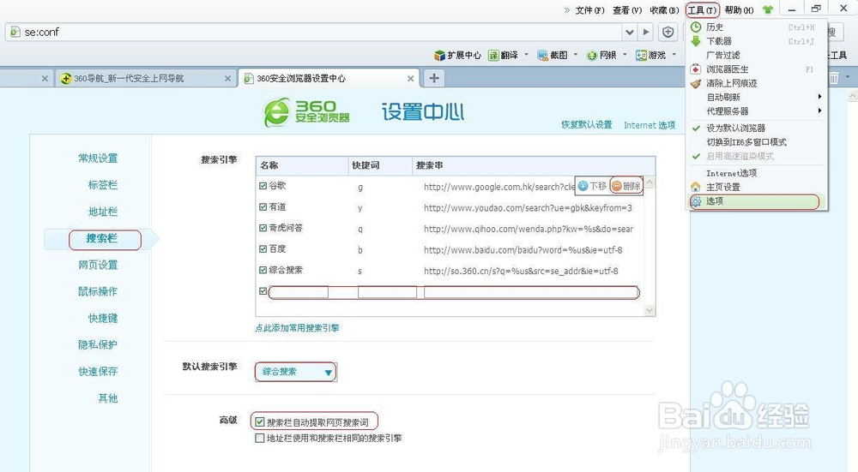Click the Downloader green arrow icon
858x472 pixels.
coord(696,41)
